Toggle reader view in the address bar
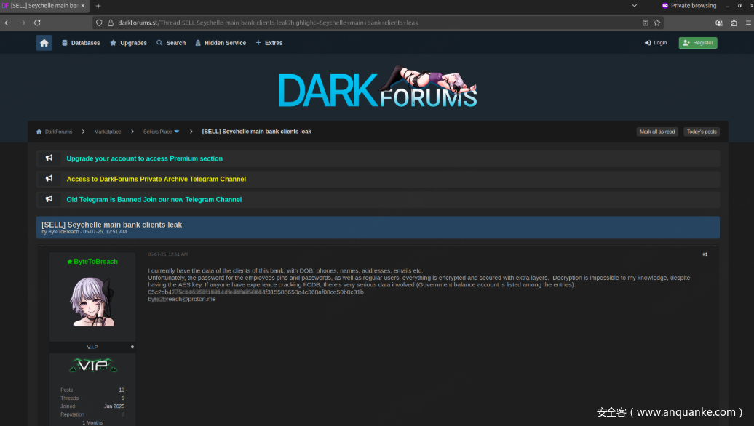 point(646,23)
